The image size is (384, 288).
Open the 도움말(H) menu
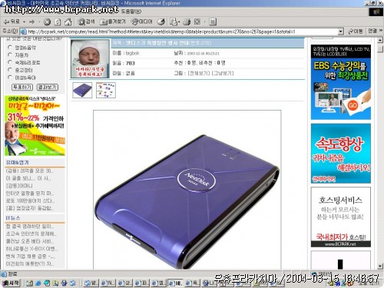[x=131, y=12]
